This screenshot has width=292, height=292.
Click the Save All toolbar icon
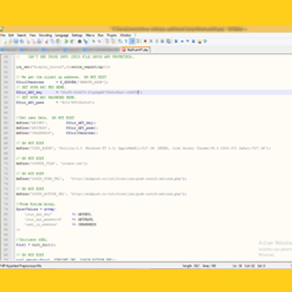[x=22, y=41]
